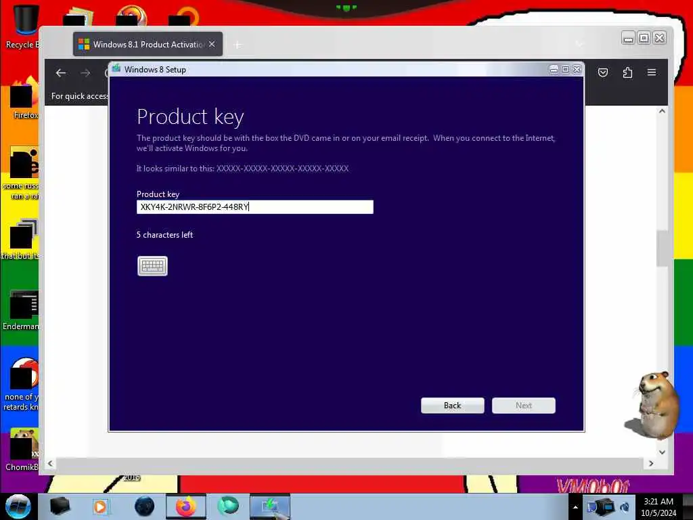The image size is (693, 520).
Task: Open the volume tray icon
Action: coord(625,507)
